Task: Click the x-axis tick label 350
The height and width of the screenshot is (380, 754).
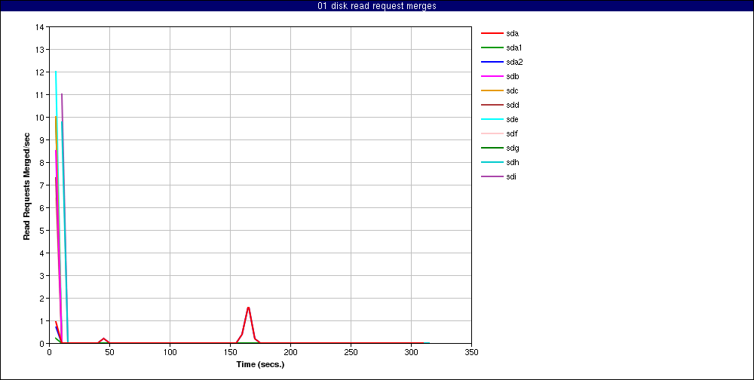Action: click(472, 351)
